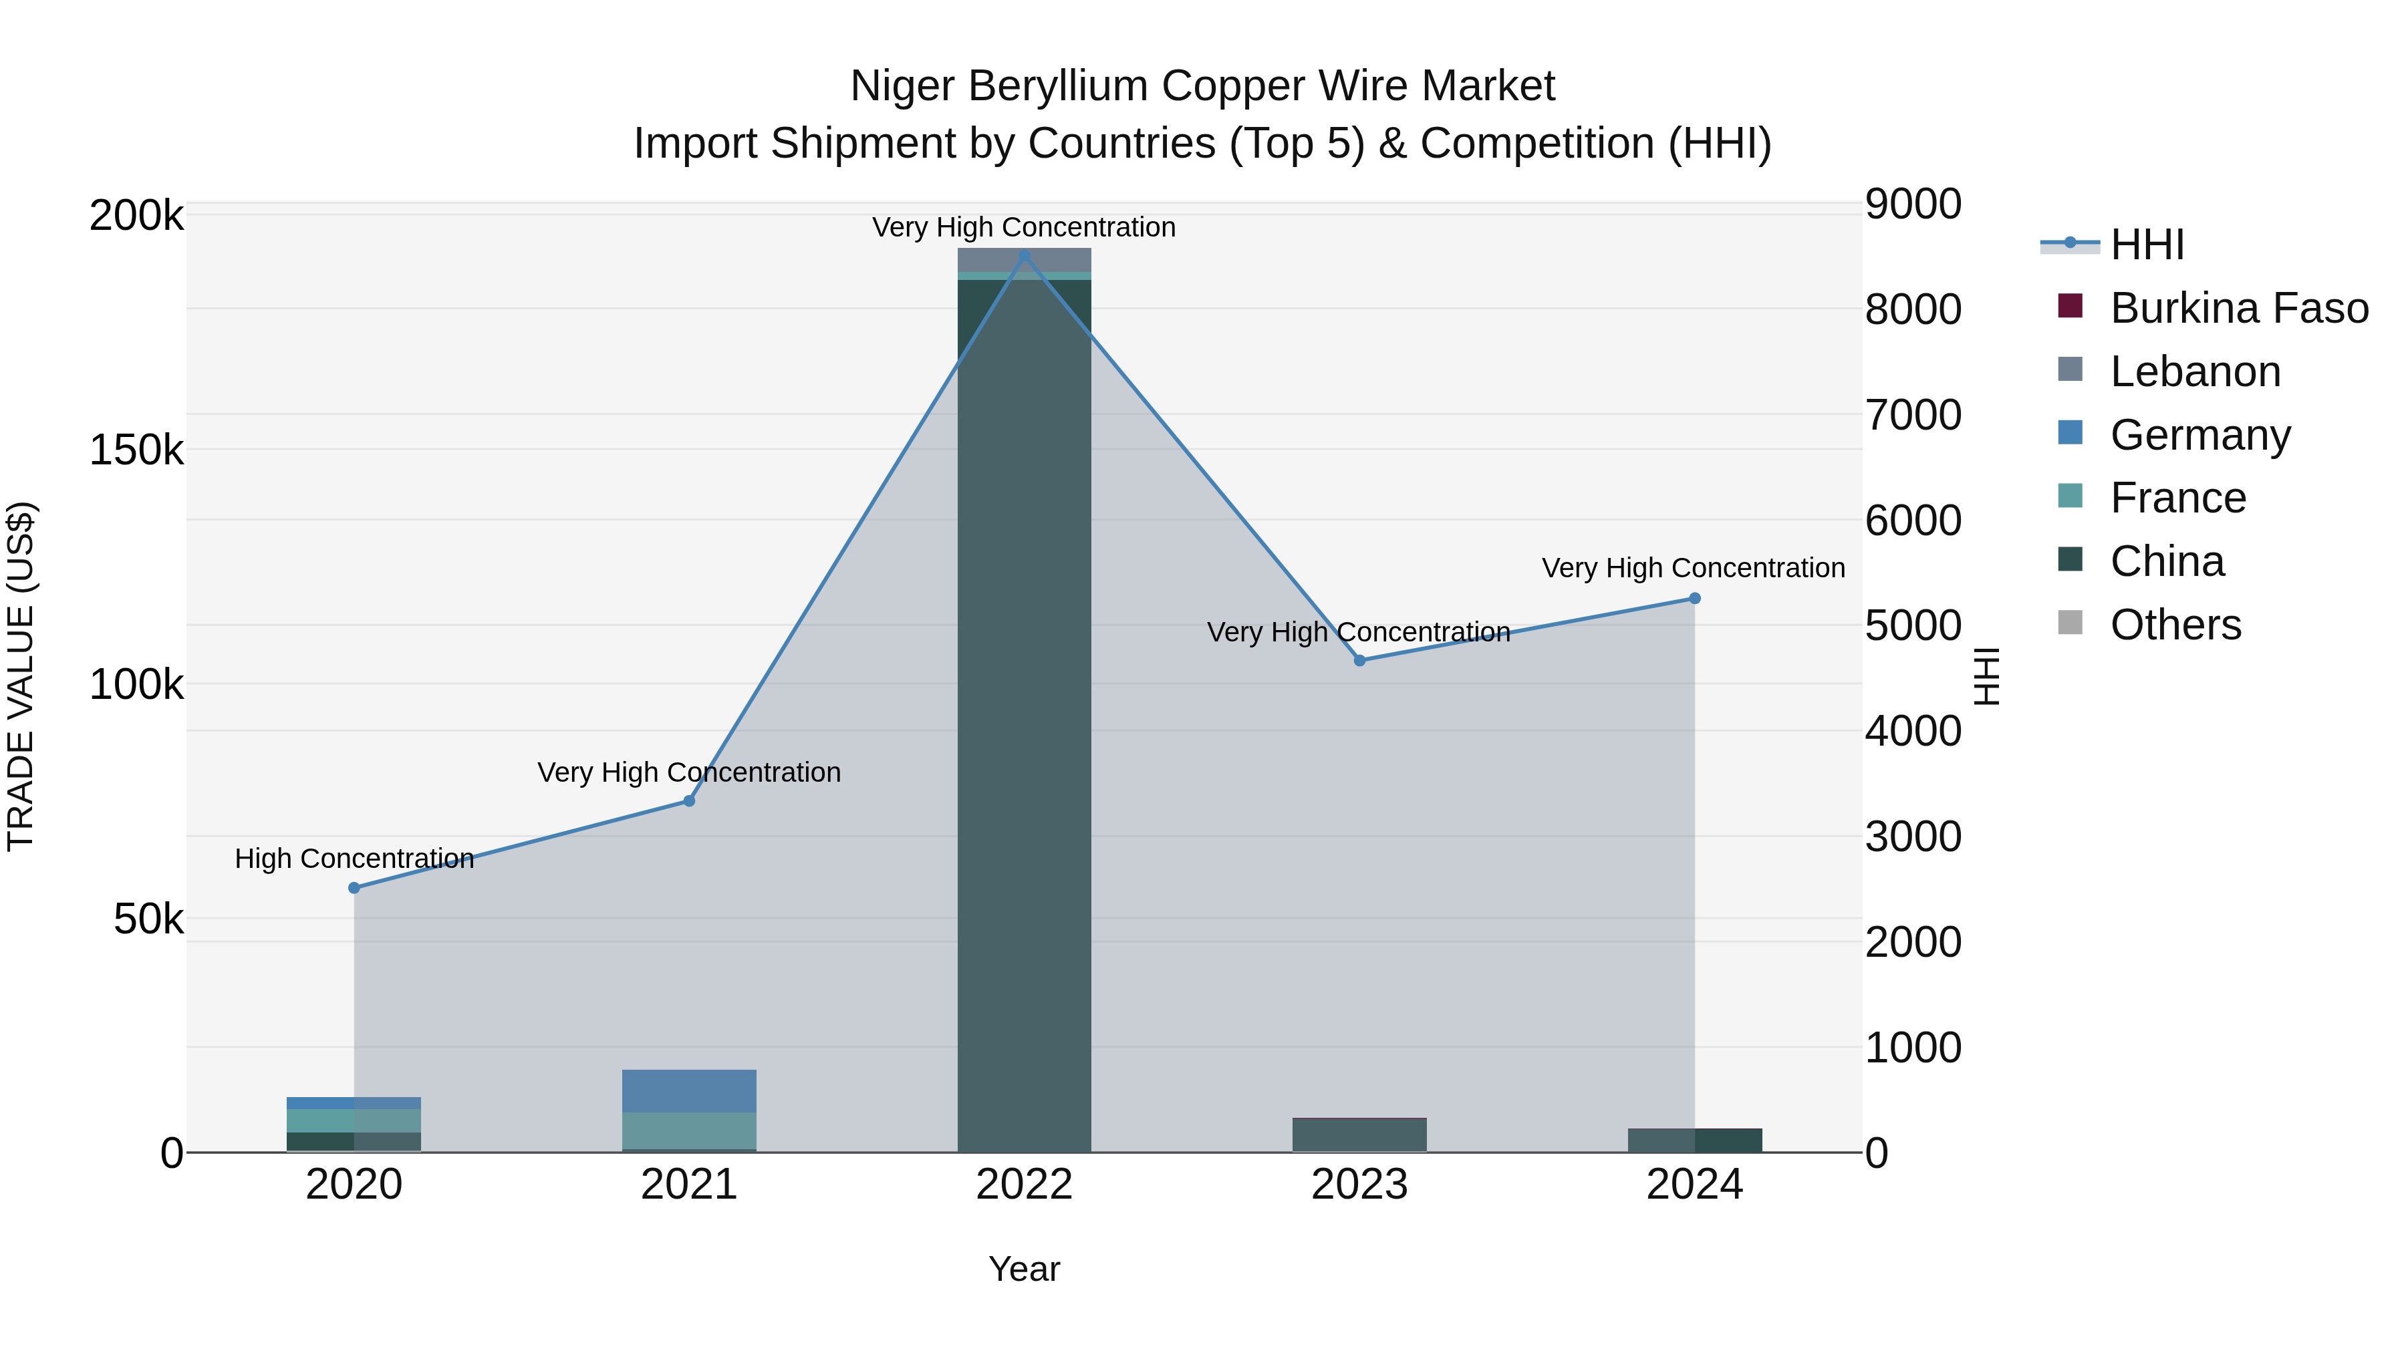The image size is (2406, 1353).
Task: Click 'Very High Concentration' annotation above 2024
Action: 1694,569
